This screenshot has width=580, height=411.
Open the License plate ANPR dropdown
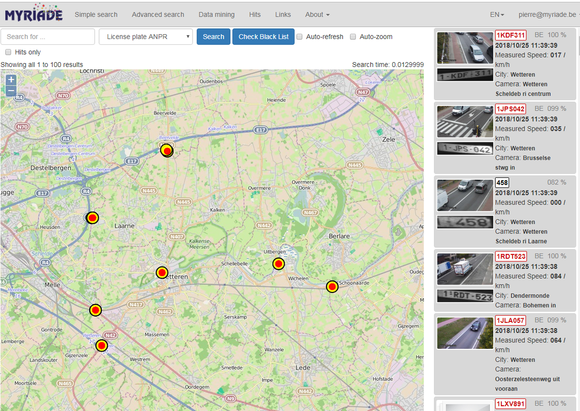tap(146, 36)
